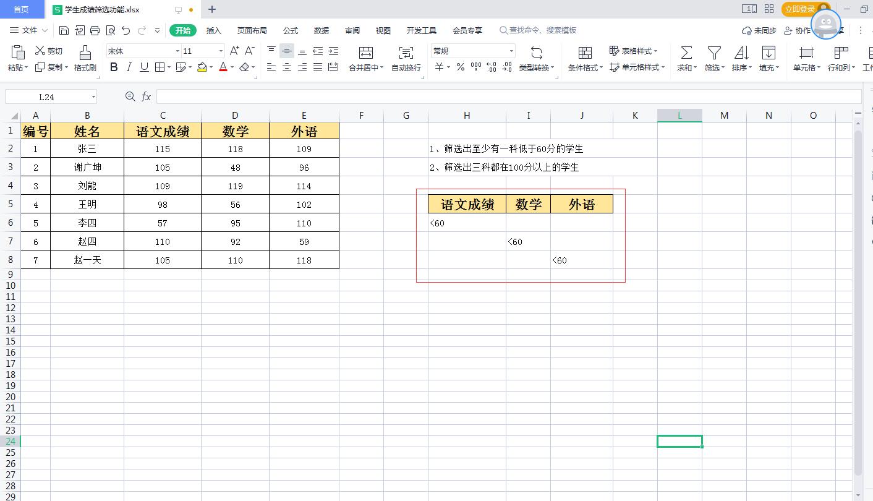Cut selection with 剪切
The width and height of the screenshot is (873, 501).
click(x=49, y=51)
